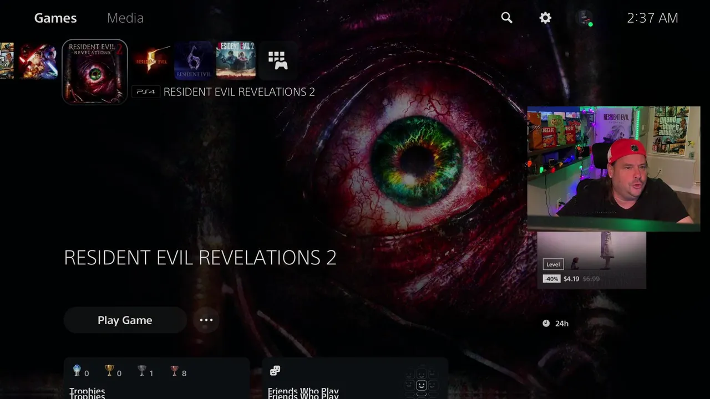The height and width of the screenshot is (399, 710).
Task: Click the 2:37 AM clock text
Action: point(652,18)
